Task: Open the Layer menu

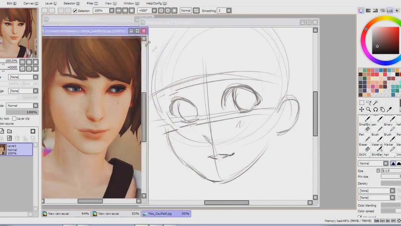Action: (51, 3)
